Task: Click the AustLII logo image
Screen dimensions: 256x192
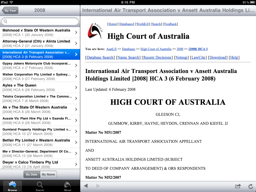Action: (95, 31)
